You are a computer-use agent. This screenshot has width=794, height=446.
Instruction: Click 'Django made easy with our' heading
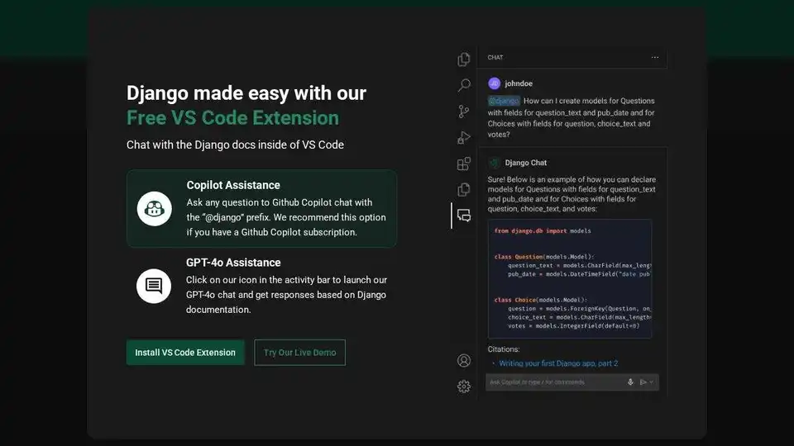coord(246,93)
